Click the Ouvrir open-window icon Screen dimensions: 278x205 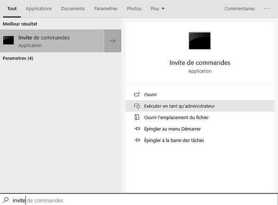coord(137,94)
